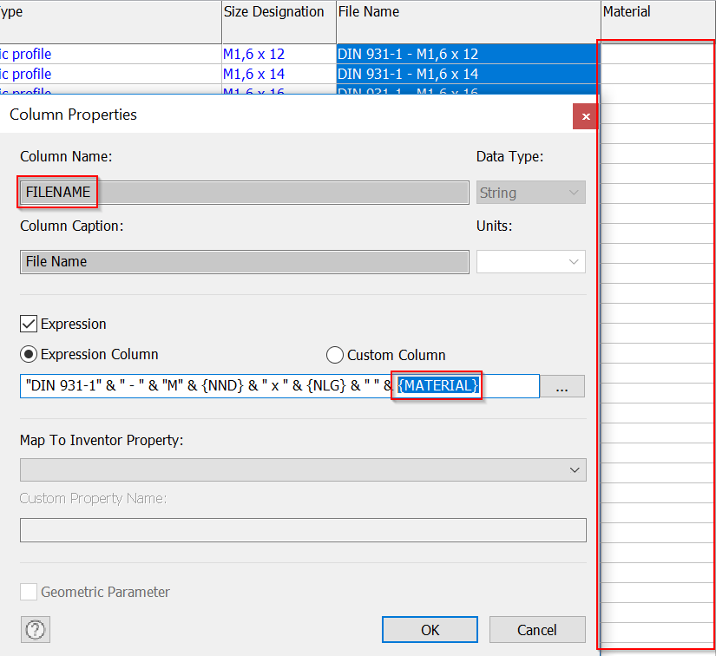Select the Custom Column radio button
The height and width of the screenshot is (656, 716).
click(x=334, y=354)
